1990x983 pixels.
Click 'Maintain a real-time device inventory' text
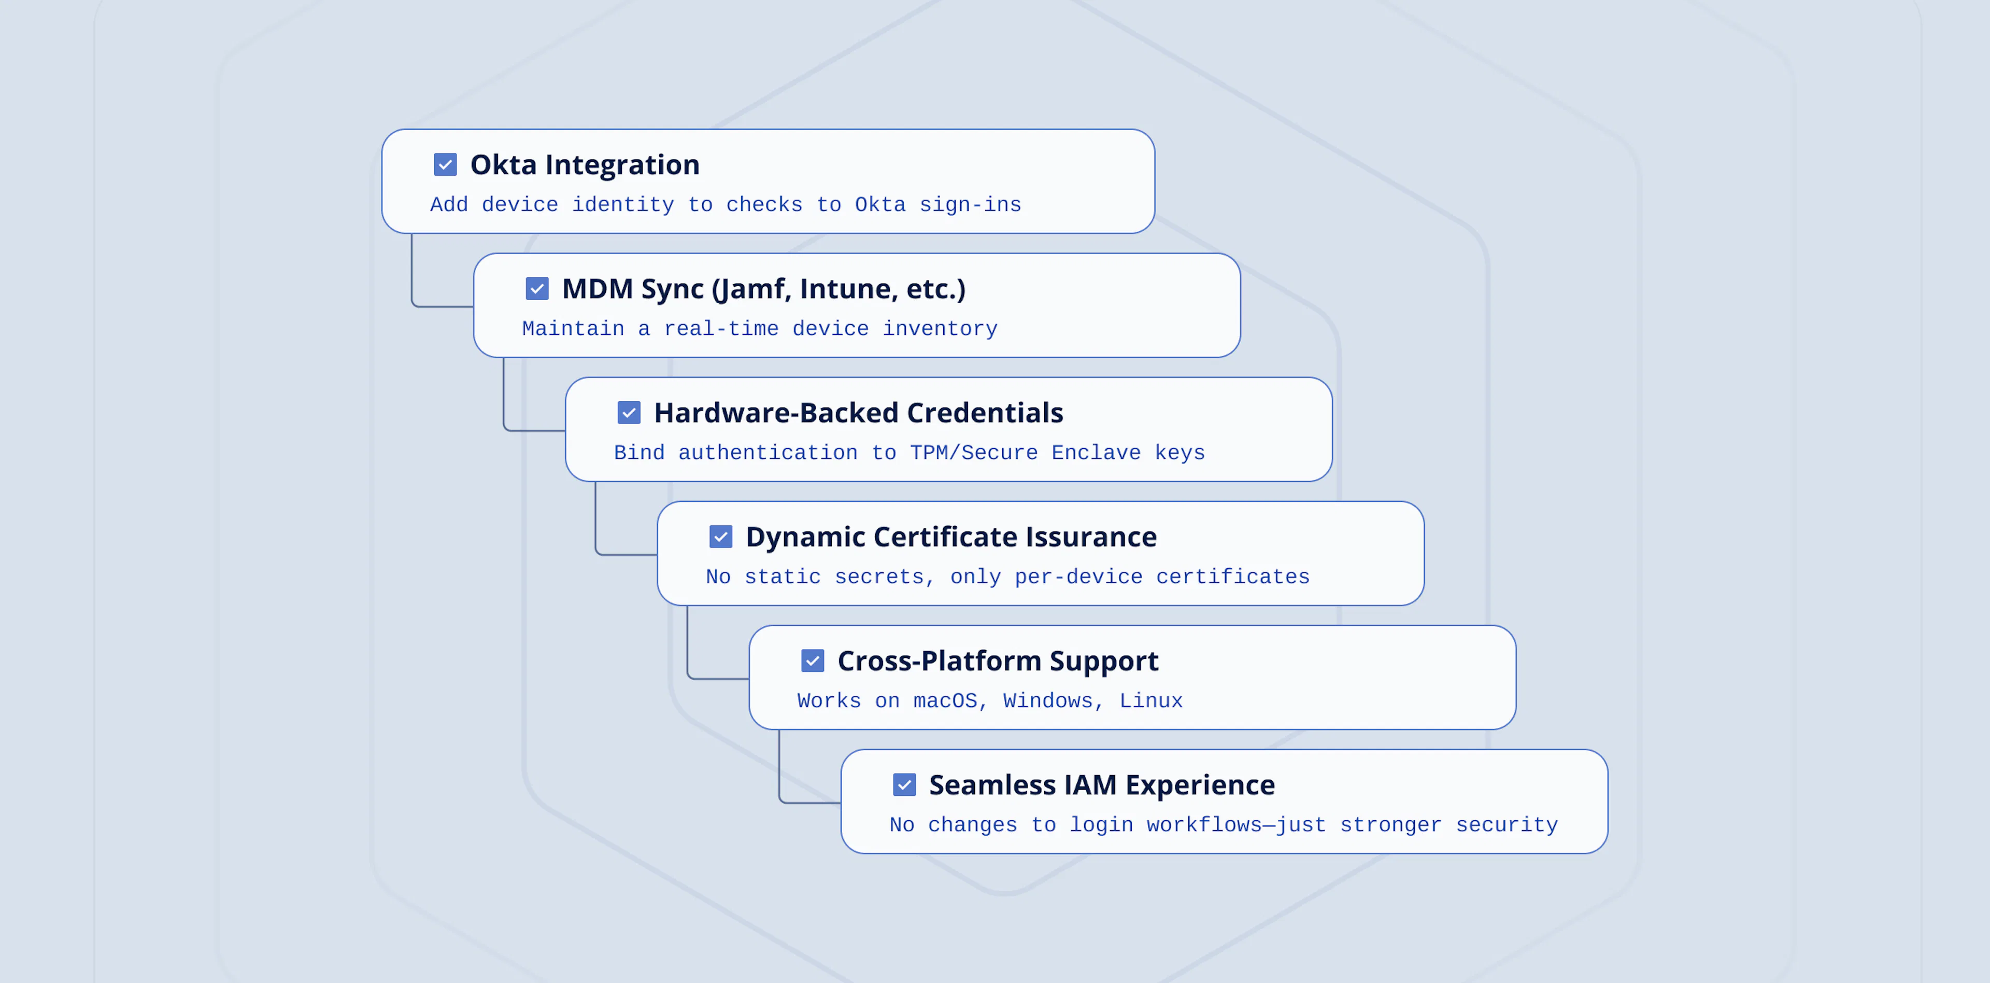tap(759, 329)
